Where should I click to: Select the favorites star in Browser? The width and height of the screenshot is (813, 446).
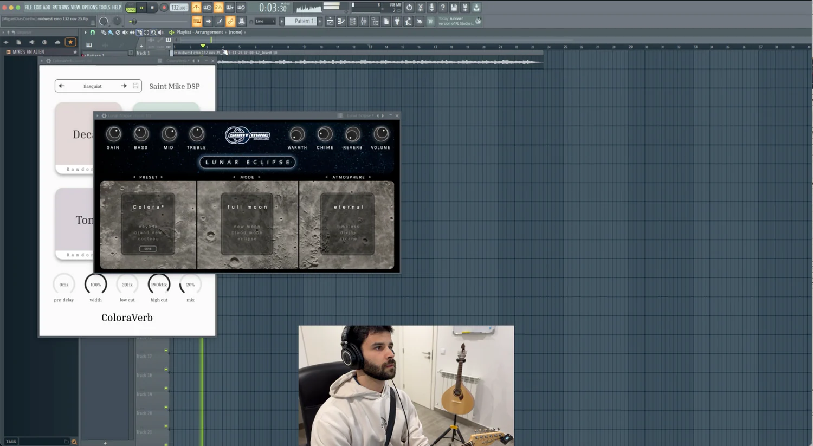(70, 42)
